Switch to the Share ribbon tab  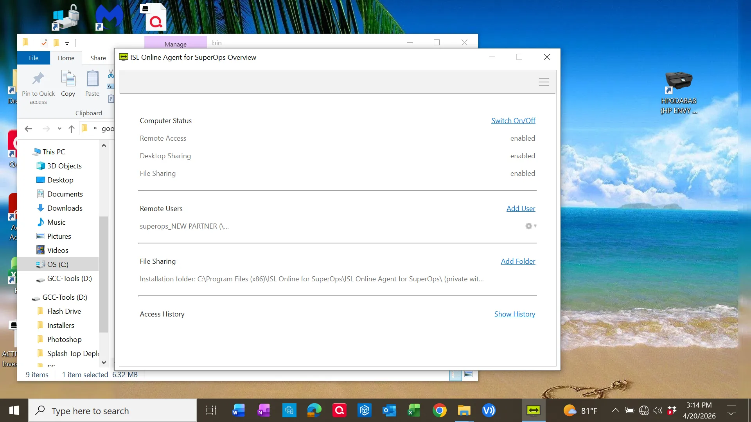[98, 58]
